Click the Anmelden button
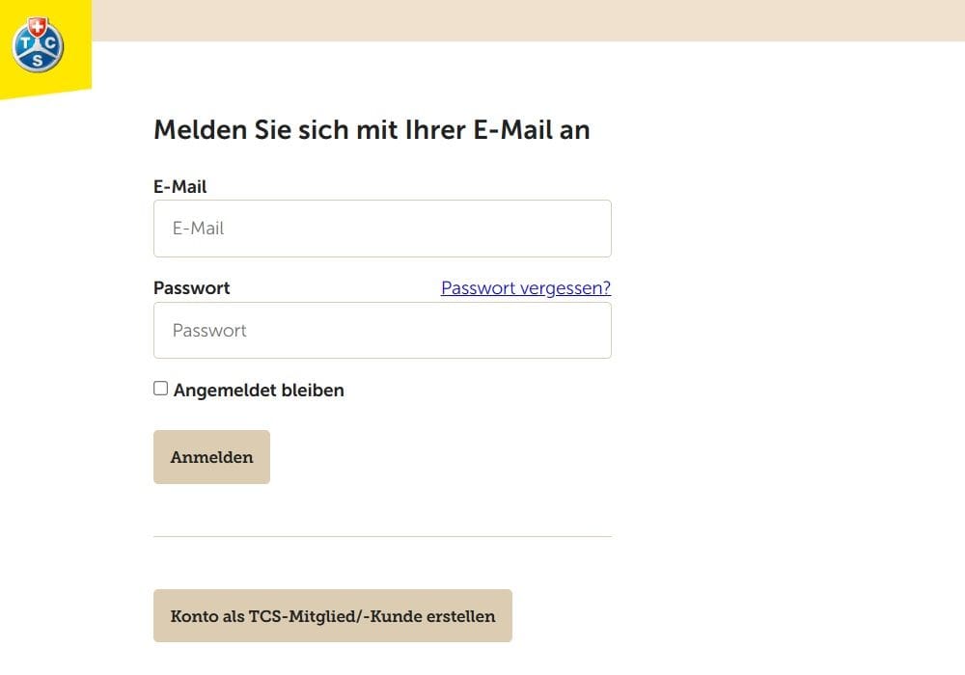This screenshot has width=965, height=675. tap(211, 457)
